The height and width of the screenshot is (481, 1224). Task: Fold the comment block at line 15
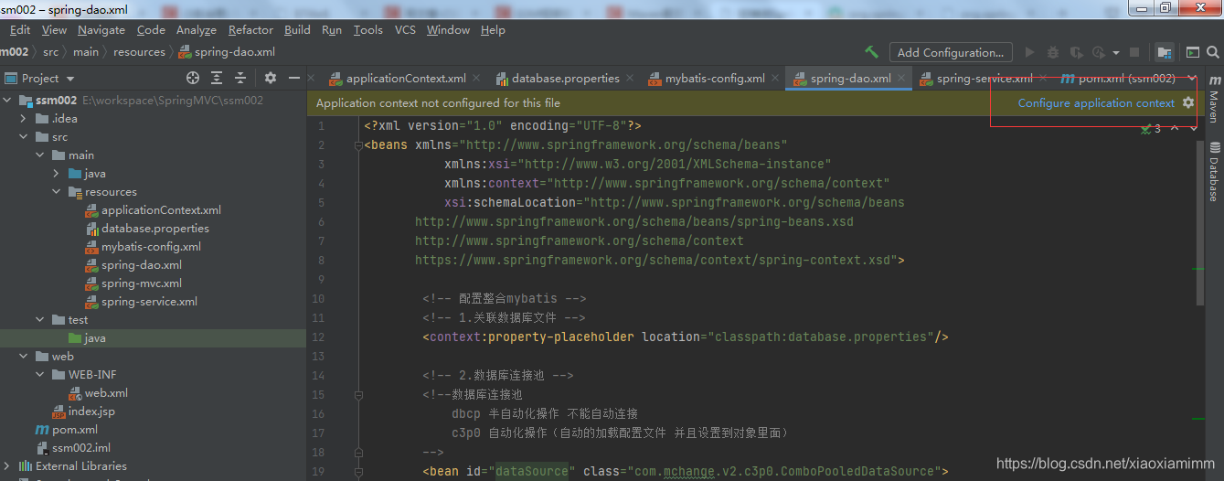(358, 395)
